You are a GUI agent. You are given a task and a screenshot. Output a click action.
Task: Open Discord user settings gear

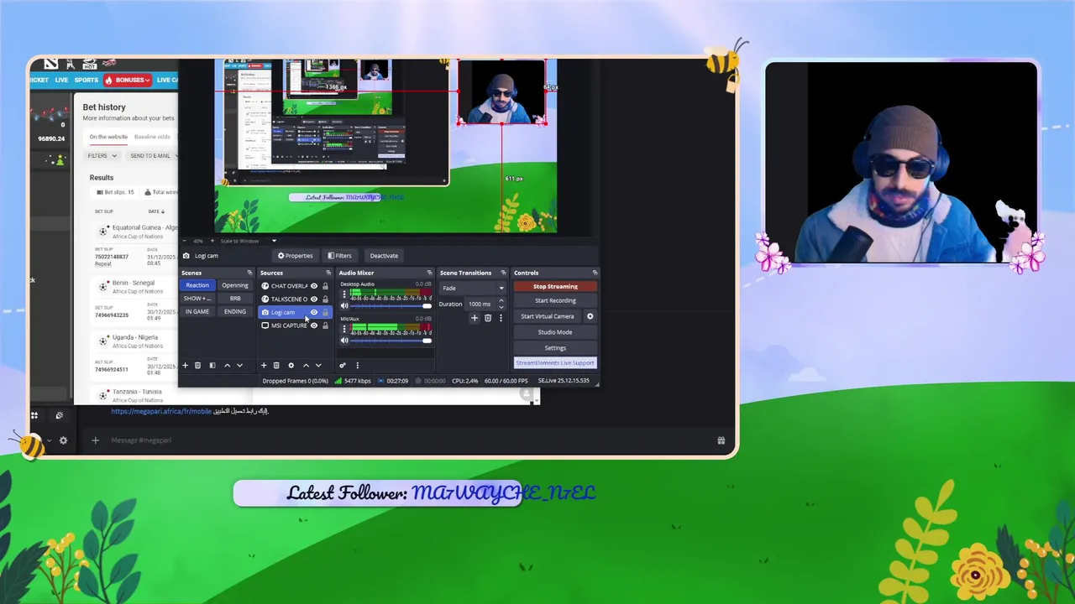point(63,440)
